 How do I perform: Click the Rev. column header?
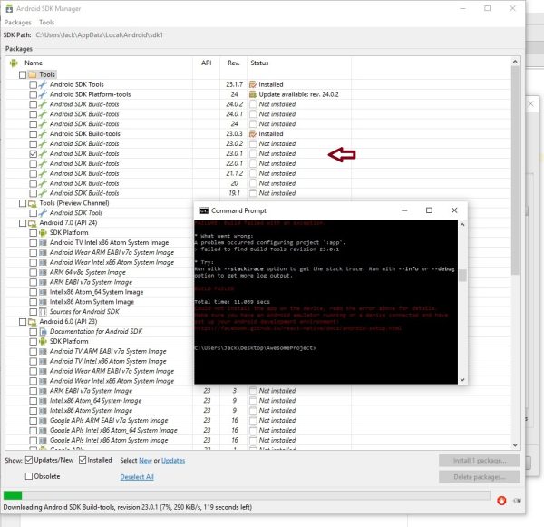233,63
